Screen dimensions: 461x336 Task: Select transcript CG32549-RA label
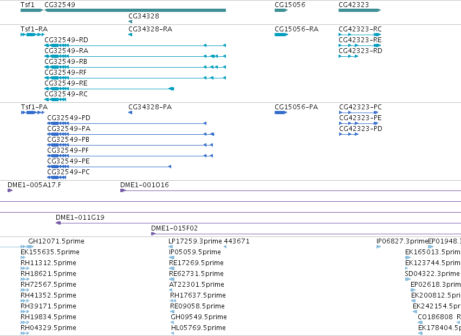[66, 51]
